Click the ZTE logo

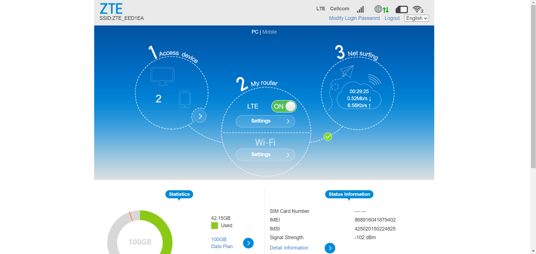(x=111, y=9)
